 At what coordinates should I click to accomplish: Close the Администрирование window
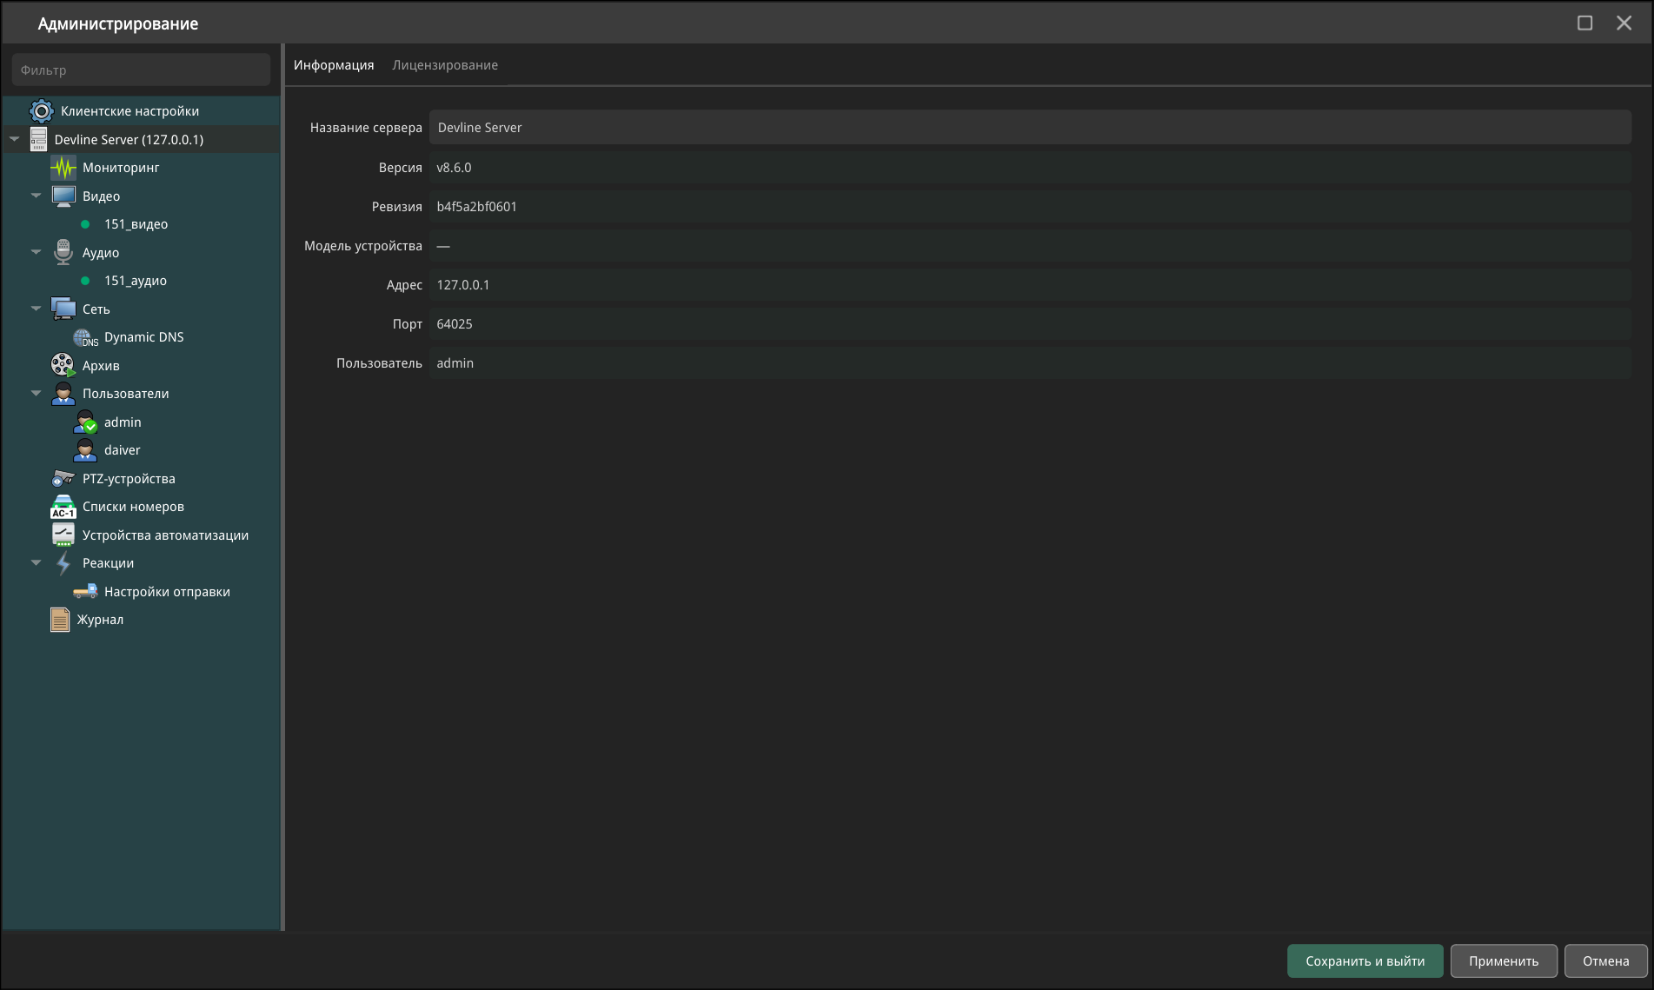click(1624, 23)
